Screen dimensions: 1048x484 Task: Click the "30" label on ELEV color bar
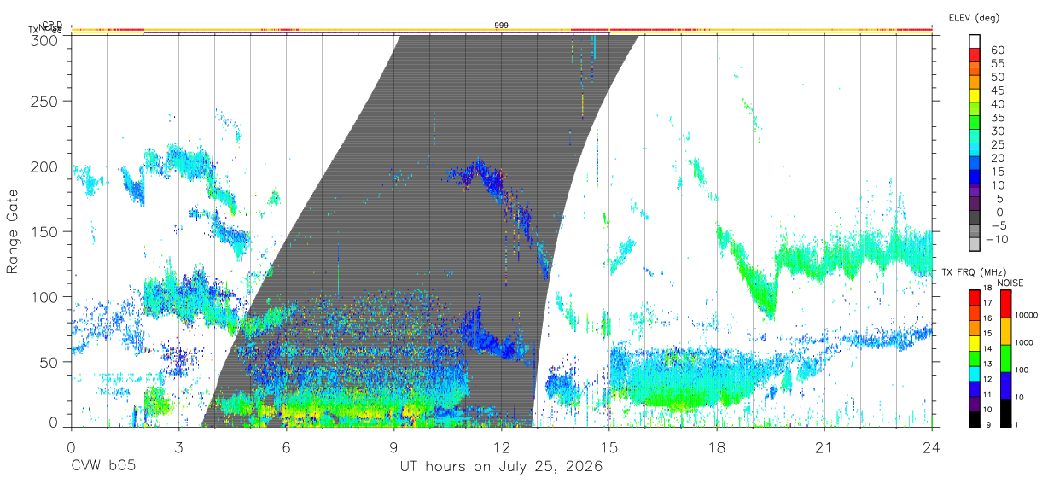pyautogui.click(x=997, y=131)
